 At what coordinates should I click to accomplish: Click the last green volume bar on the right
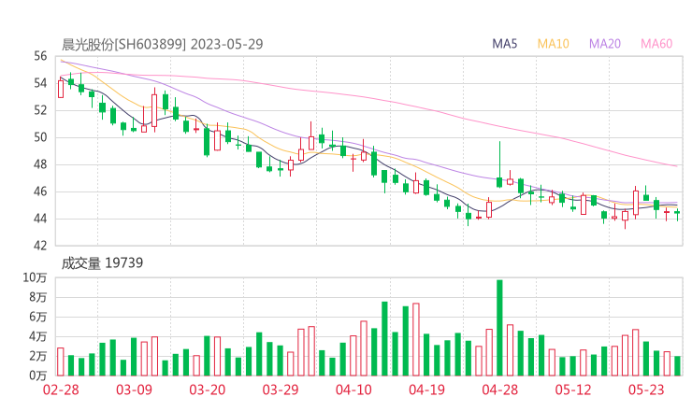(x=677, y=366)
